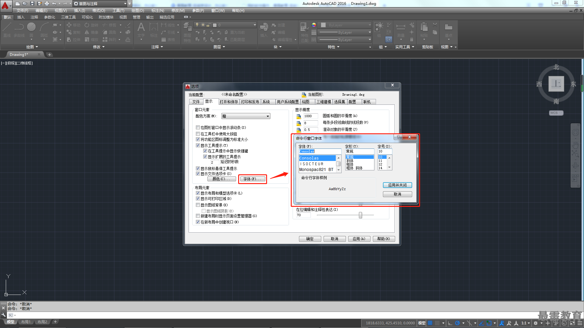
Task: Click the clean screen icon in status bar
Action: point(572,323)
